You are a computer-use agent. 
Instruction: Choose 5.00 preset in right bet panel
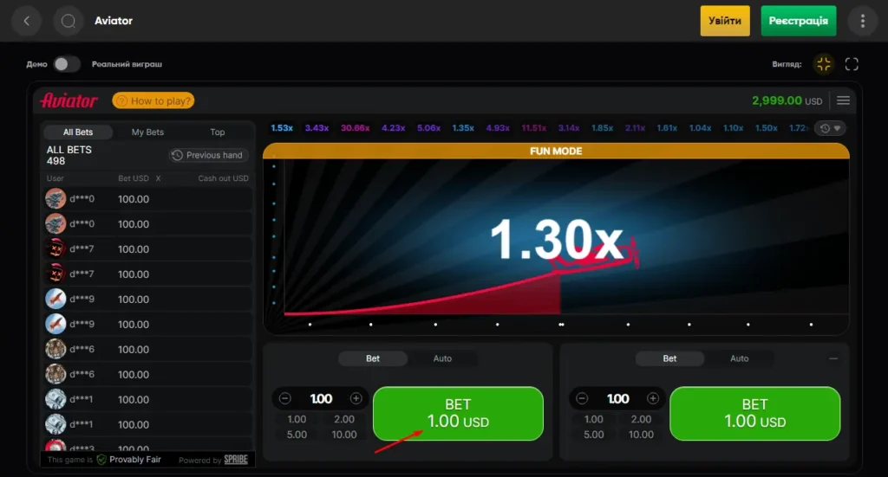coord(593,435)
